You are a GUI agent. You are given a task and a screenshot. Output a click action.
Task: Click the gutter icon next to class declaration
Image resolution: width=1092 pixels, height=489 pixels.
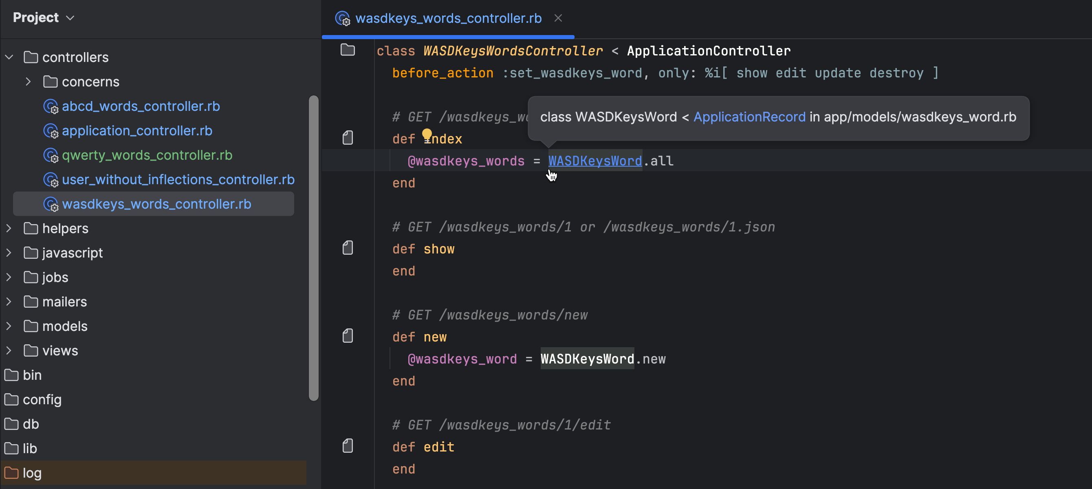point(348,50)
